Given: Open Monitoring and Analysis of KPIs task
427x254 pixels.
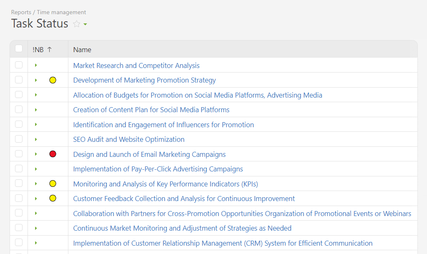Looking at the screenshot, I should tap(166, 184).
